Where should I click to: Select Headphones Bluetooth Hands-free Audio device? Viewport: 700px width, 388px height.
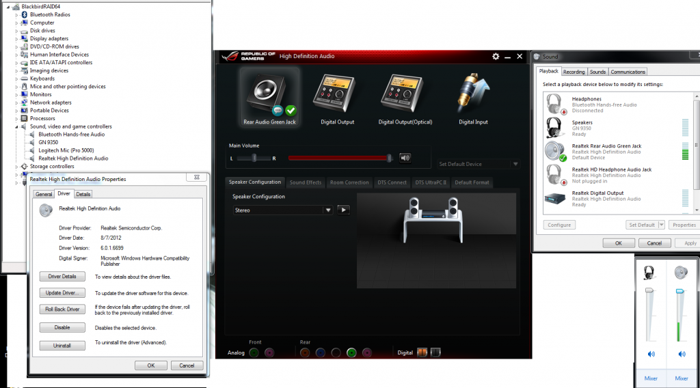[618, 105]
